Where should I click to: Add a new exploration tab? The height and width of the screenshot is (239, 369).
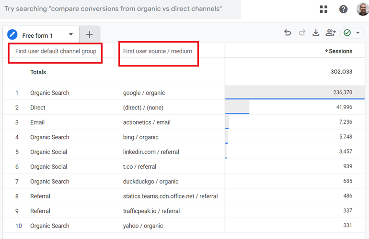(x=89, y=34)
